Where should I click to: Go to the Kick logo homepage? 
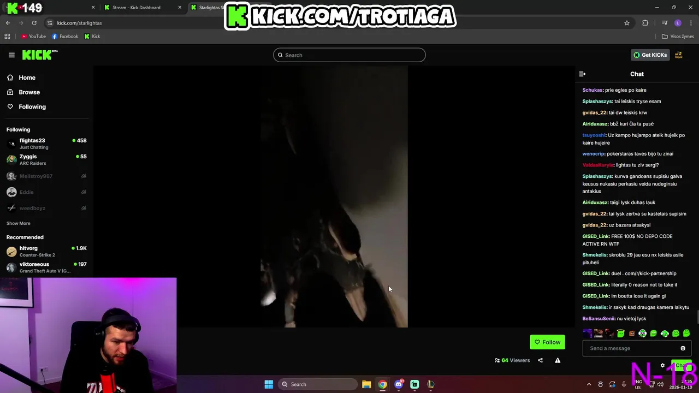pos(40,55)
